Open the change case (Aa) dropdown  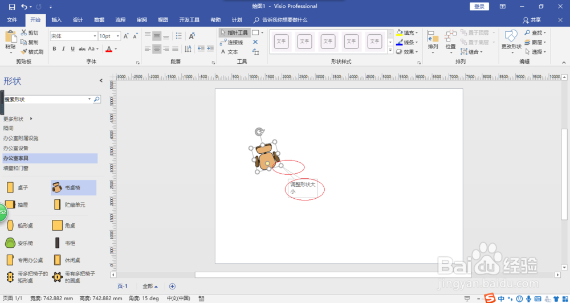tap(93, 48)
